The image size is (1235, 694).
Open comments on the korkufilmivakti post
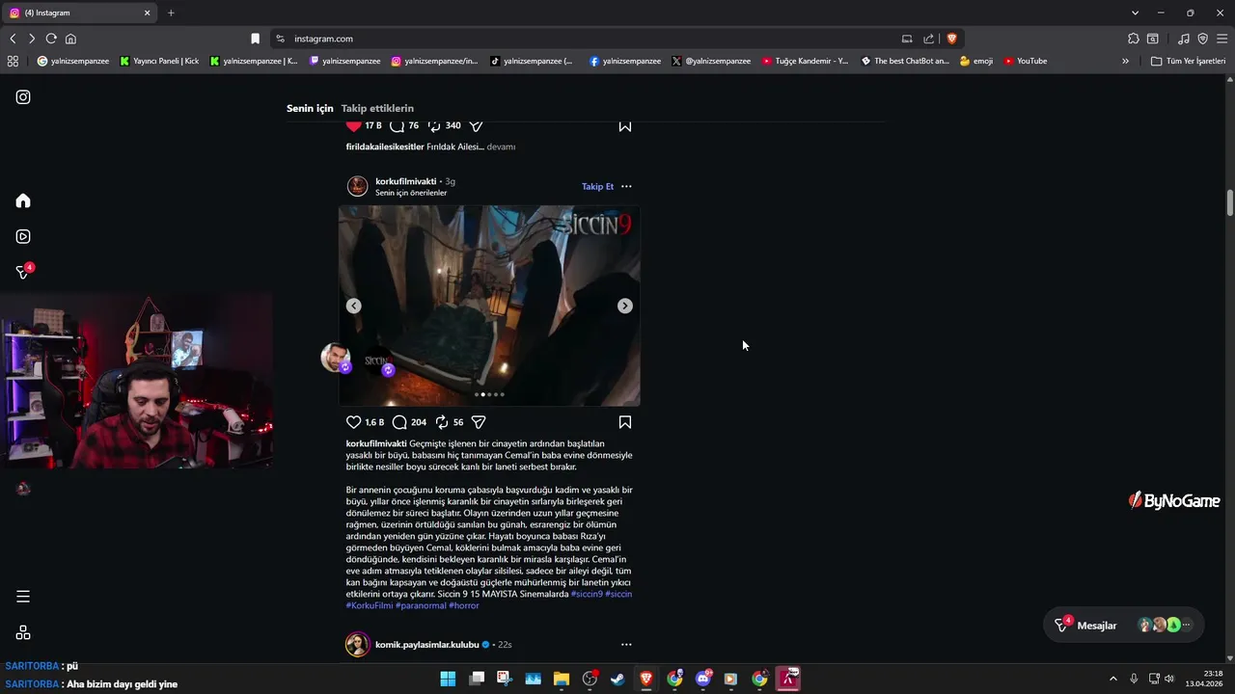point(399,422)
